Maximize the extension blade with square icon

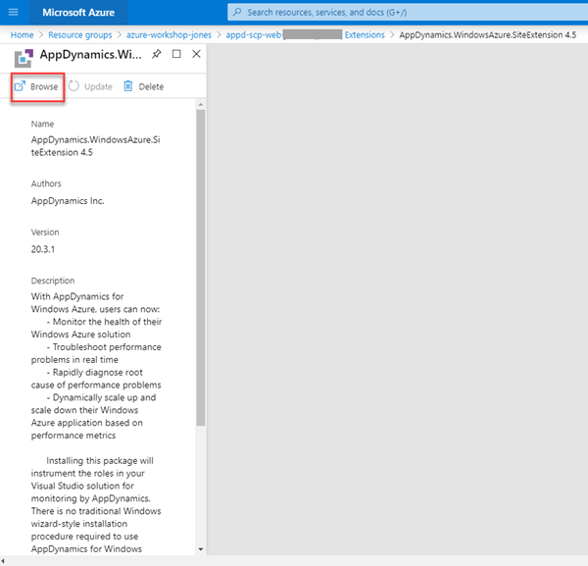click(x=176, y=54)
